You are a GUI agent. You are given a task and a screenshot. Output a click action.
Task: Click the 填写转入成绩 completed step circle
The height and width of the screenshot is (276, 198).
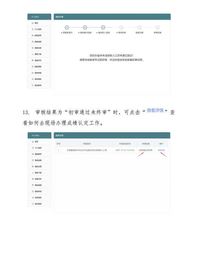[x=103, y=27]
